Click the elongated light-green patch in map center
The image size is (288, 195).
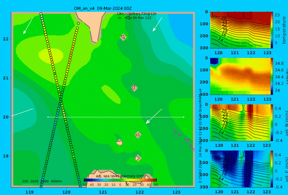[x=111, y=94]
